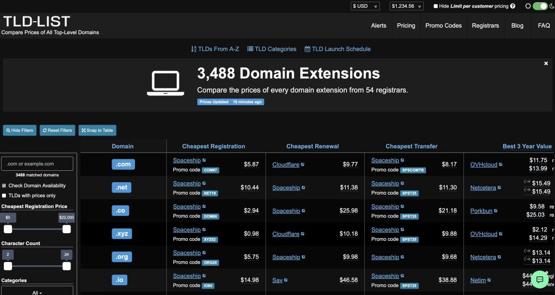Click the left handle of Cheapest Registration Price slider

pos(8,229)
